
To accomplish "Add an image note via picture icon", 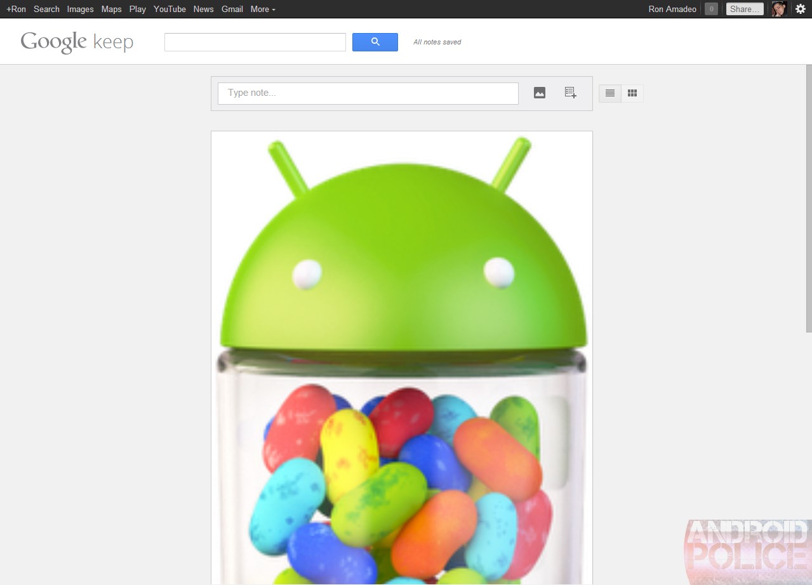I will pos(540,93).
